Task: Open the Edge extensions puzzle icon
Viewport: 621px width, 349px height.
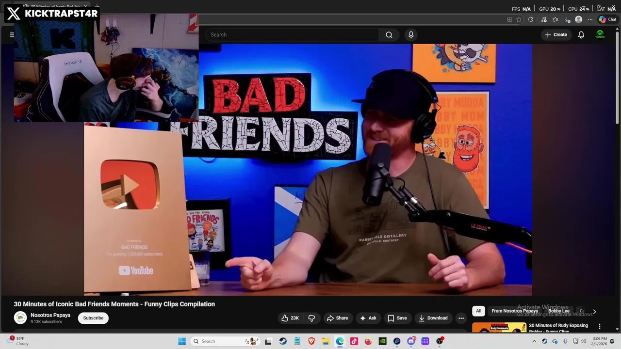Action: coord(531,19)
